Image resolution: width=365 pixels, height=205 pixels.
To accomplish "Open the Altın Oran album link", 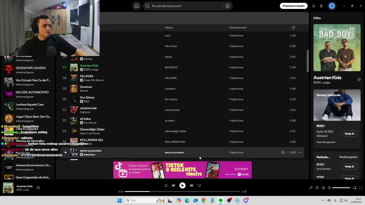I will pyautogui.click(x=171, y=46).
